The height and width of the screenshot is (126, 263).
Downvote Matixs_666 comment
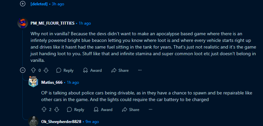tap(57, 110)
